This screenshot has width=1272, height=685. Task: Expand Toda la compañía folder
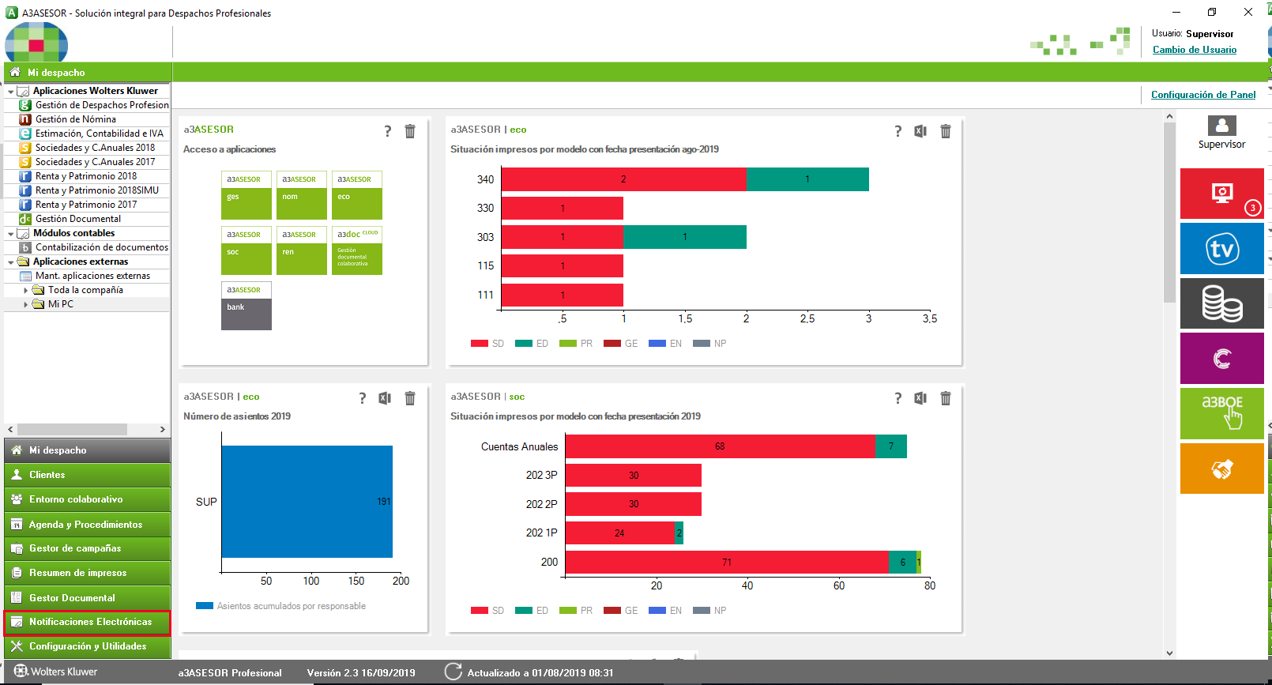(25, 291)
